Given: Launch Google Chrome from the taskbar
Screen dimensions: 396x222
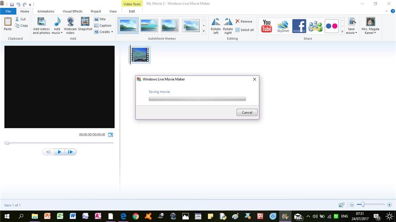Looking at the screenshot, I should [136, 216].
